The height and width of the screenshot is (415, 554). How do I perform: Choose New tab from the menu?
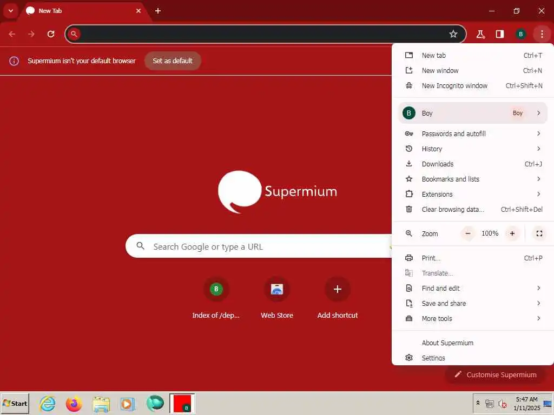tap(473, 56)
